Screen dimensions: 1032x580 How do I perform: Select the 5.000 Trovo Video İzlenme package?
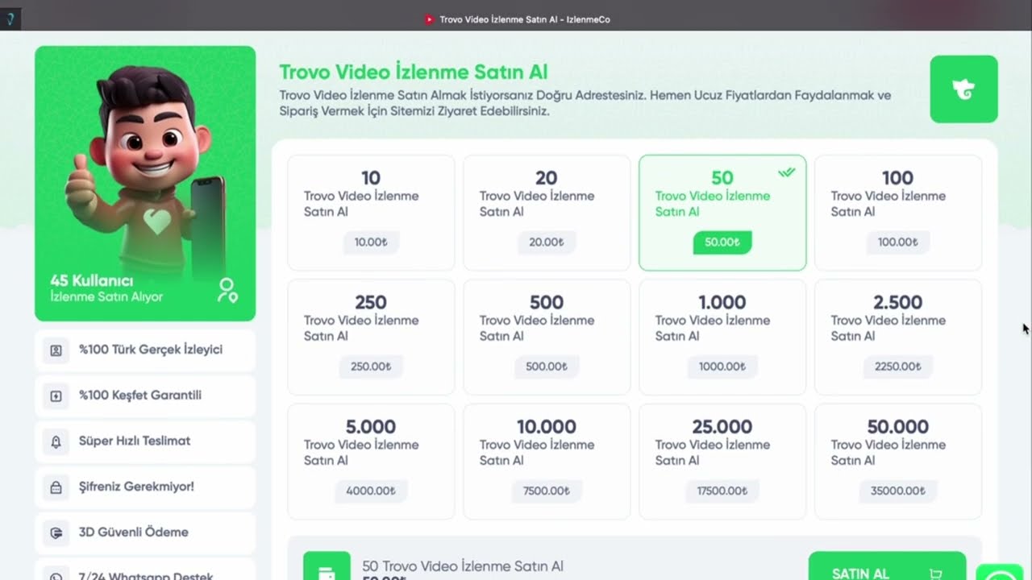coord(371,462)
